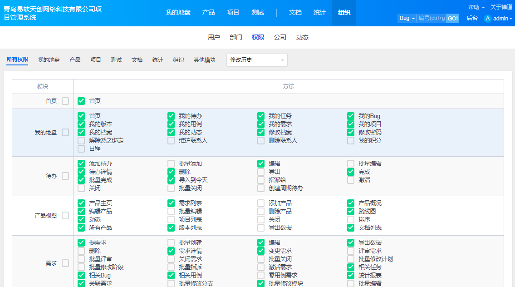Open the 统计 top navigation menu
Screen dimensions: 515x287
(x=319, y=13)
